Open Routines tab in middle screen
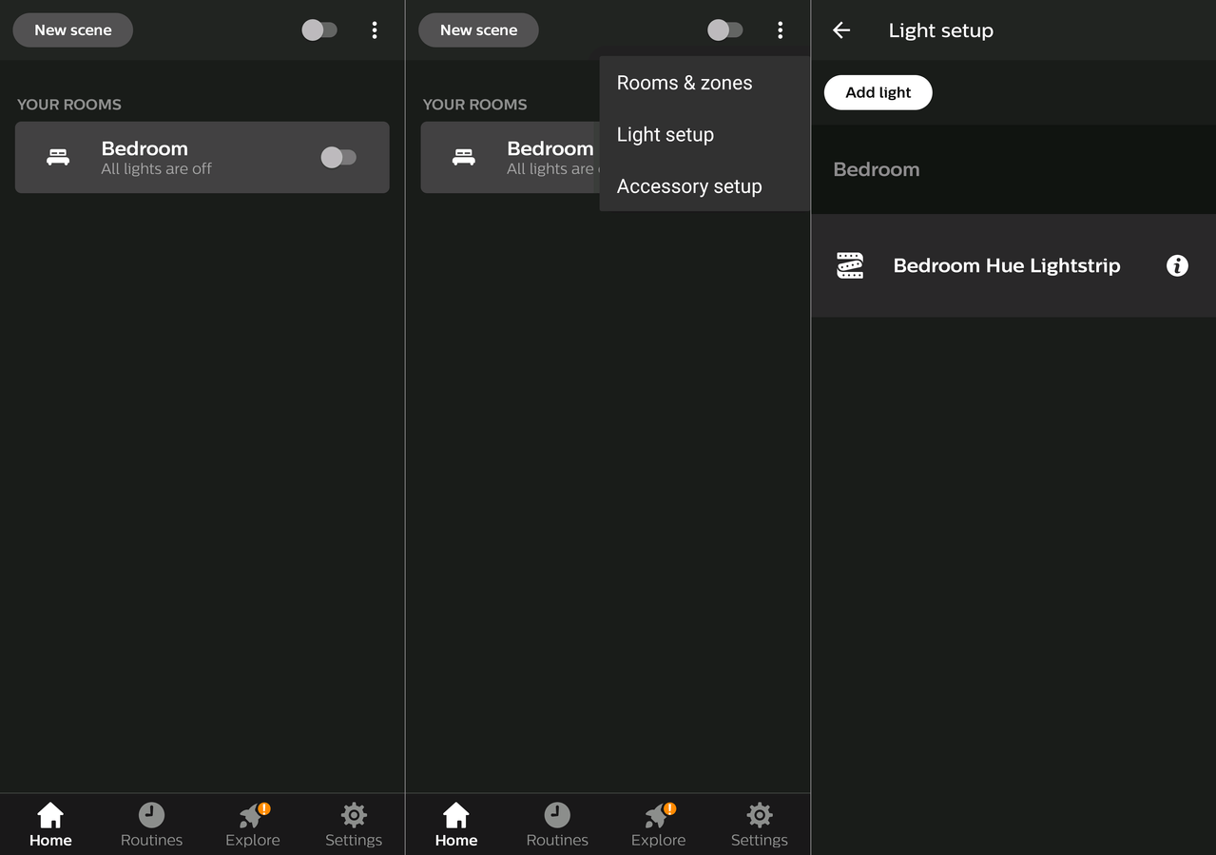The height and width of the screenshot is (855, 1216). 557,825
